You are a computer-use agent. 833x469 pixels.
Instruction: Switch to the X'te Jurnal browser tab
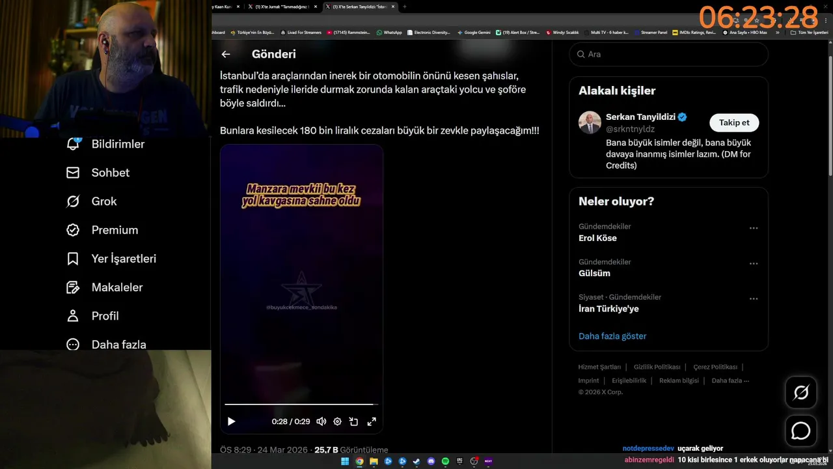[x=284, y=7]
